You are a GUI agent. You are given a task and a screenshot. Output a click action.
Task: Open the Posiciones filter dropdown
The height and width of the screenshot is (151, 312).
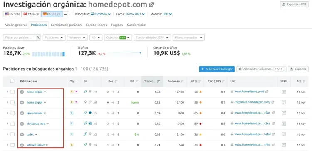point(54,37)
